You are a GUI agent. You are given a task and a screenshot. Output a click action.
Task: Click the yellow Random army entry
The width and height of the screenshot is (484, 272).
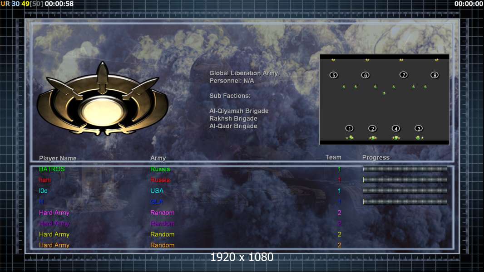(163, 234)
